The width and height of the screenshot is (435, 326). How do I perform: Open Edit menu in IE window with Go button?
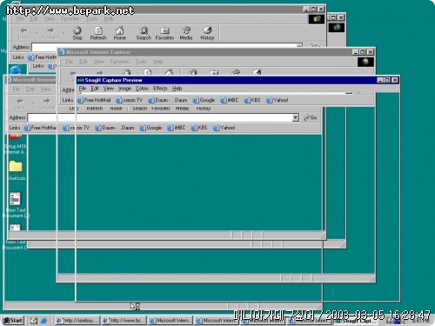click(x=30, y=90)
